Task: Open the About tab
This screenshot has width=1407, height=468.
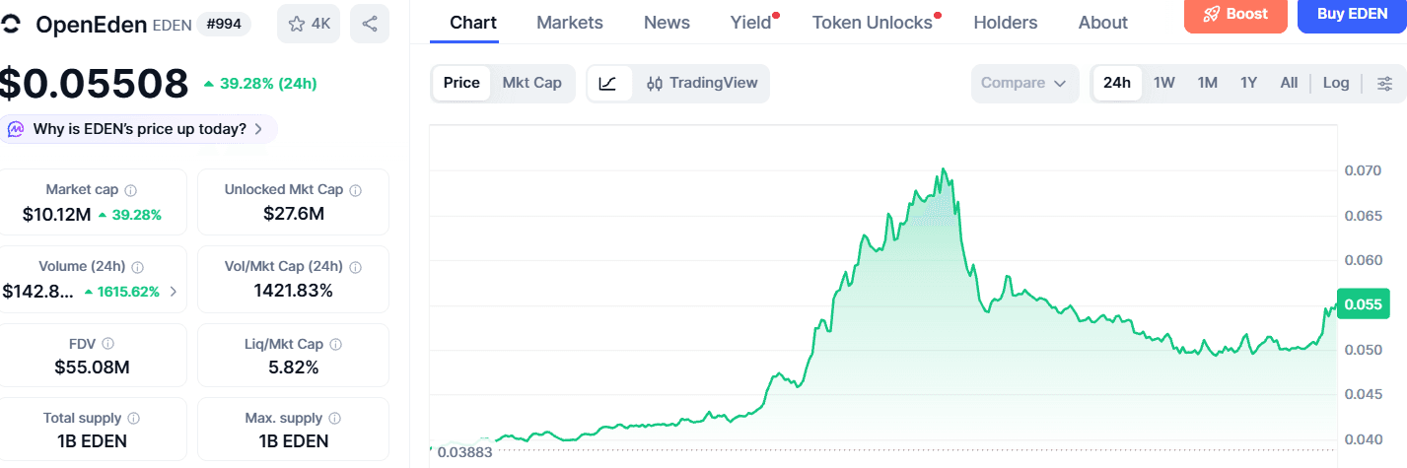Action: point(1103,23)
